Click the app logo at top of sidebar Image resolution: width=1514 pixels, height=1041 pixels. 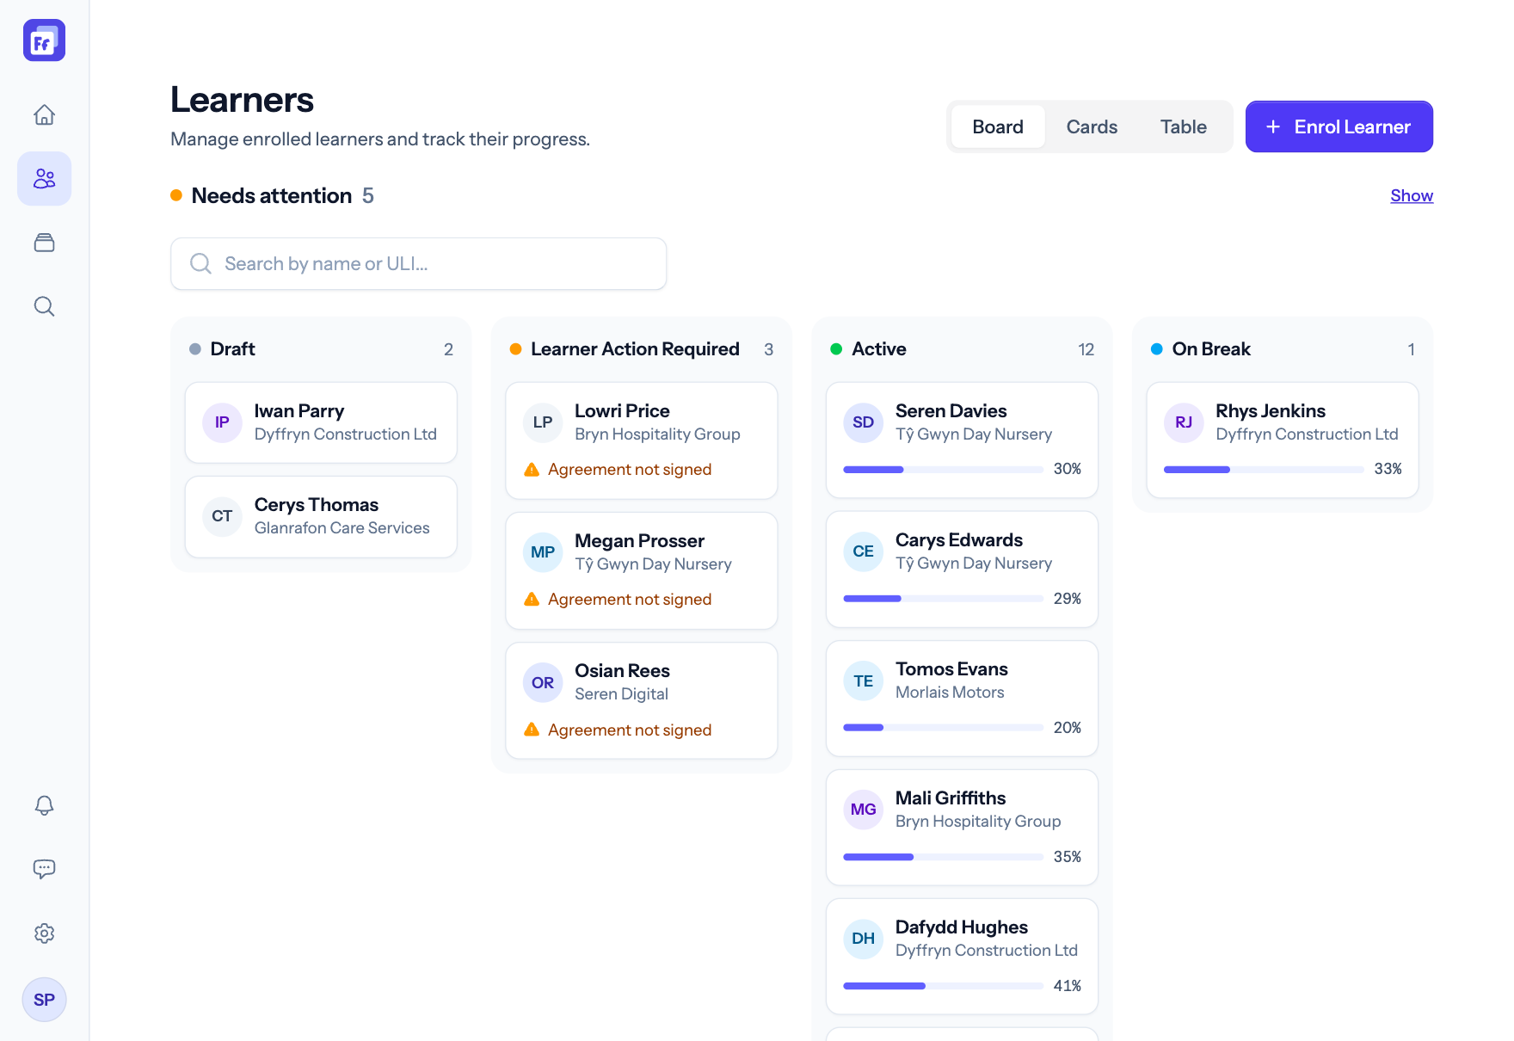tap(44, 40)
